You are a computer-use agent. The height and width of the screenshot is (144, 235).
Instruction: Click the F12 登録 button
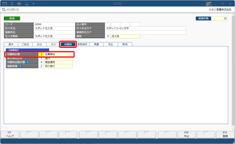225,134
